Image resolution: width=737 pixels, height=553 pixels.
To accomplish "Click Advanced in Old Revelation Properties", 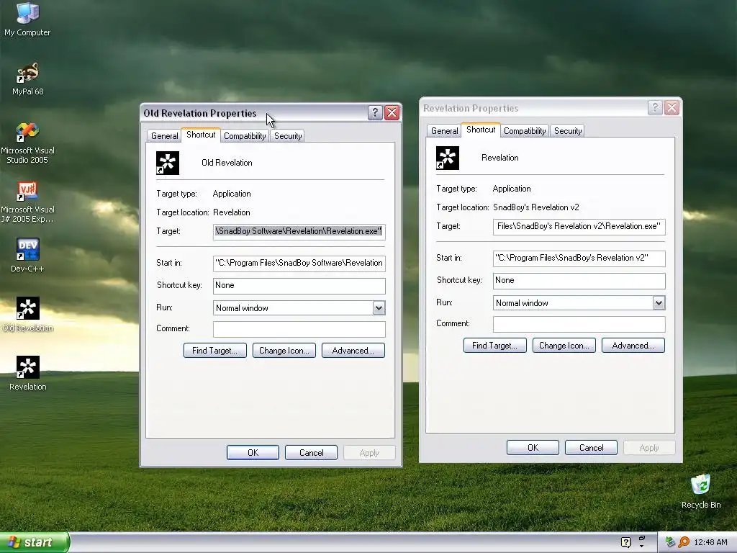I will coord(353,351).
